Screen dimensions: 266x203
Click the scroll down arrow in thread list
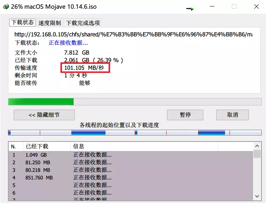(x=257, y=196)
